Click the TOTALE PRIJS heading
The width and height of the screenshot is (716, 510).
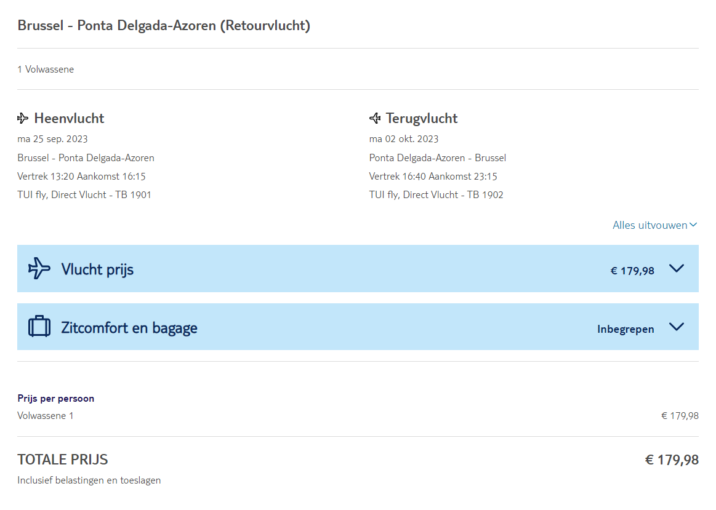pos(63,460)
